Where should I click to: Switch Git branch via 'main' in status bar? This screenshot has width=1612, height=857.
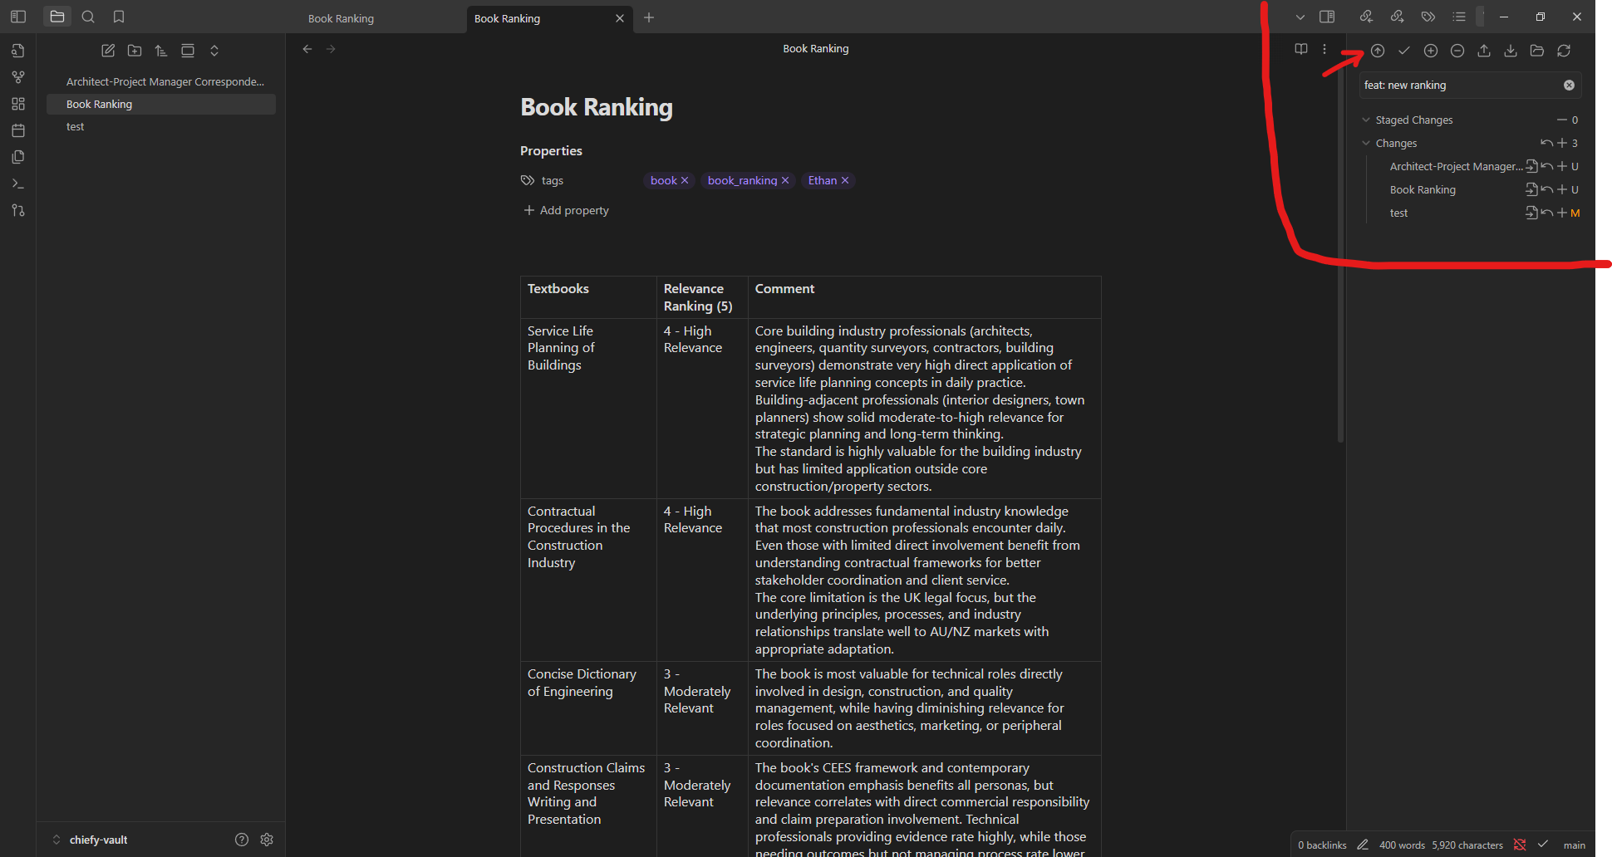pyautogui.click(x=1574, y=845)
